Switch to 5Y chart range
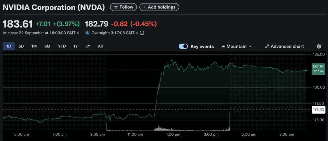The image size is (328, 141). coord(88,46)
